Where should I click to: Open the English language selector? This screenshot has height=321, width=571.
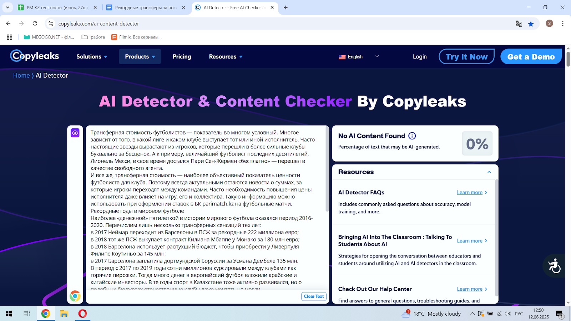pos(359,57)
